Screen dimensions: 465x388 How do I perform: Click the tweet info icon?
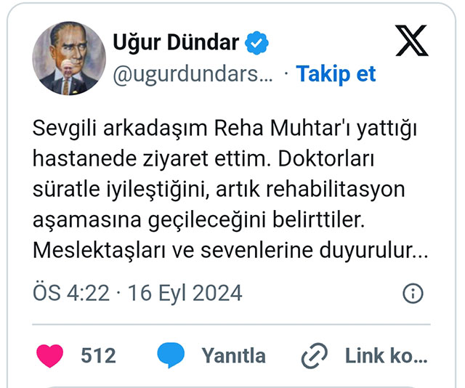[x=413, y=294]
